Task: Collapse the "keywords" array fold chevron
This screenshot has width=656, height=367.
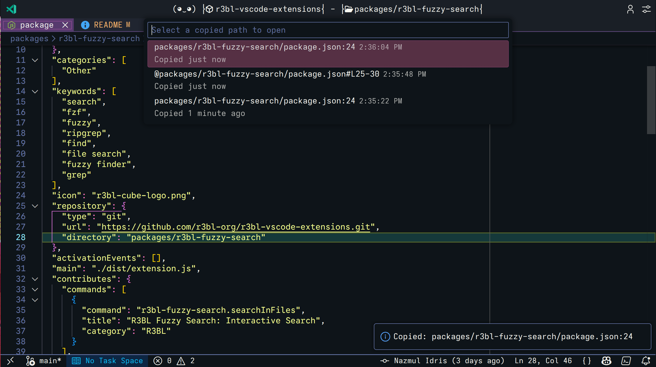Action: point(35,91)
